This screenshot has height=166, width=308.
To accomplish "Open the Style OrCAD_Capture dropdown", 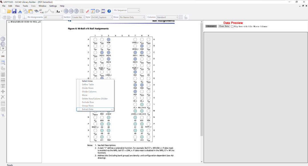I will click(x=102, y=17).
